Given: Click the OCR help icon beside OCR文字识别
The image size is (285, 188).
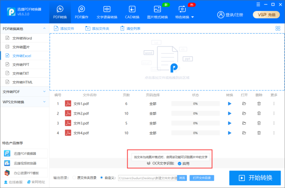Looking at the screenshot, I should point(149,163).
